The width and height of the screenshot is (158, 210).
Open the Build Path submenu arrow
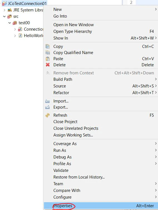click(156, 79)
